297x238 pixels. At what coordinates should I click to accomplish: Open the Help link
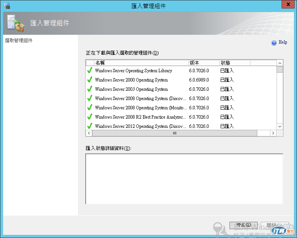tap(283, 42)
